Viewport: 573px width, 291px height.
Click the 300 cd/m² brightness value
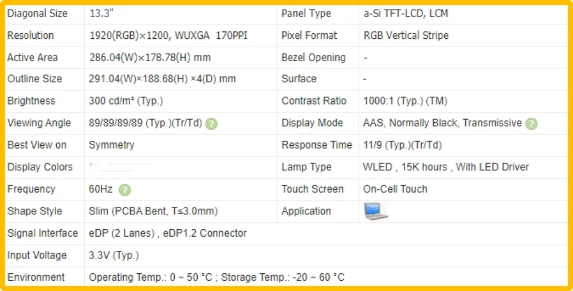tap(126, 101)
